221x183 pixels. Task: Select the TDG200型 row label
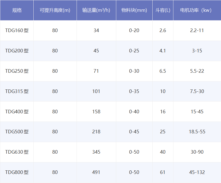(x=17, y=51)
